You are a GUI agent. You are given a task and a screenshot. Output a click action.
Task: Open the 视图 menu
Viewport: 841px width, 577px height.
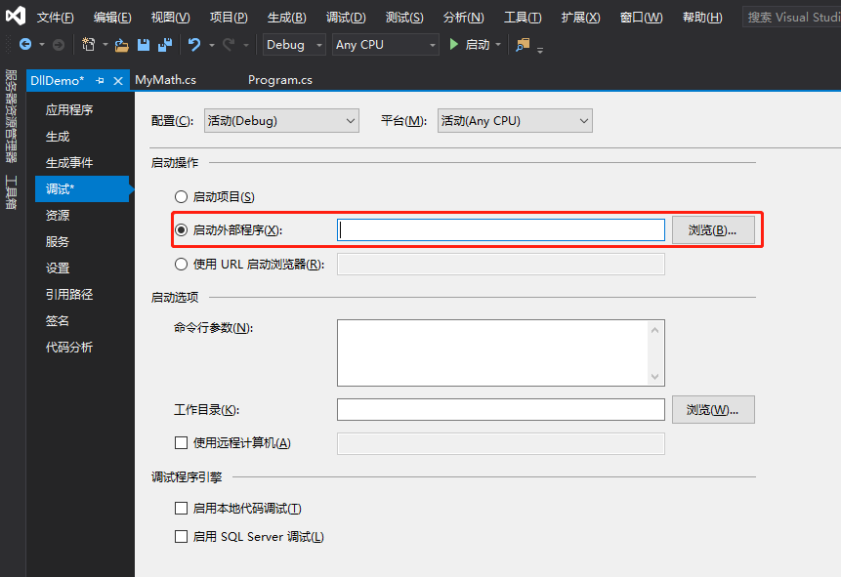171,18
